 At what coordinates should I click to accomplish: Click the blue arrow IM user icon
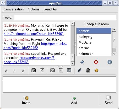[82, 62]
